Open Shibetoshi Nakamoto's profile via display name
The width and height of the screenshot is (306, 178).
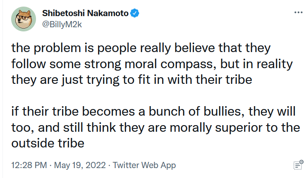point(85,13)
